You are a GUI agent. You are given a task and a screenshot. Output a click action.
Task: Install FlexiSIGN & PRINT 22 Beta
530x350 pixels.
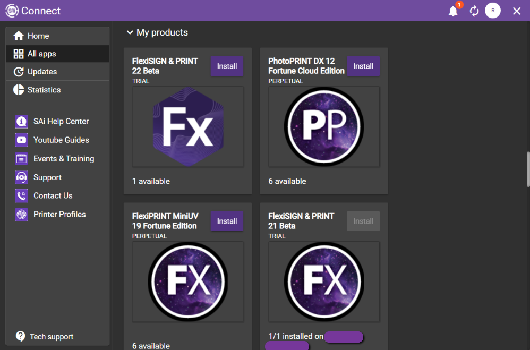click(227, 66)
